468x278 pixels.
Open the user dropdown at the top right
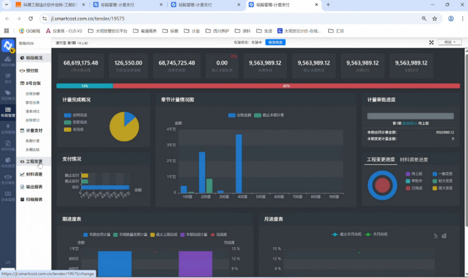[x=450, y=43]
